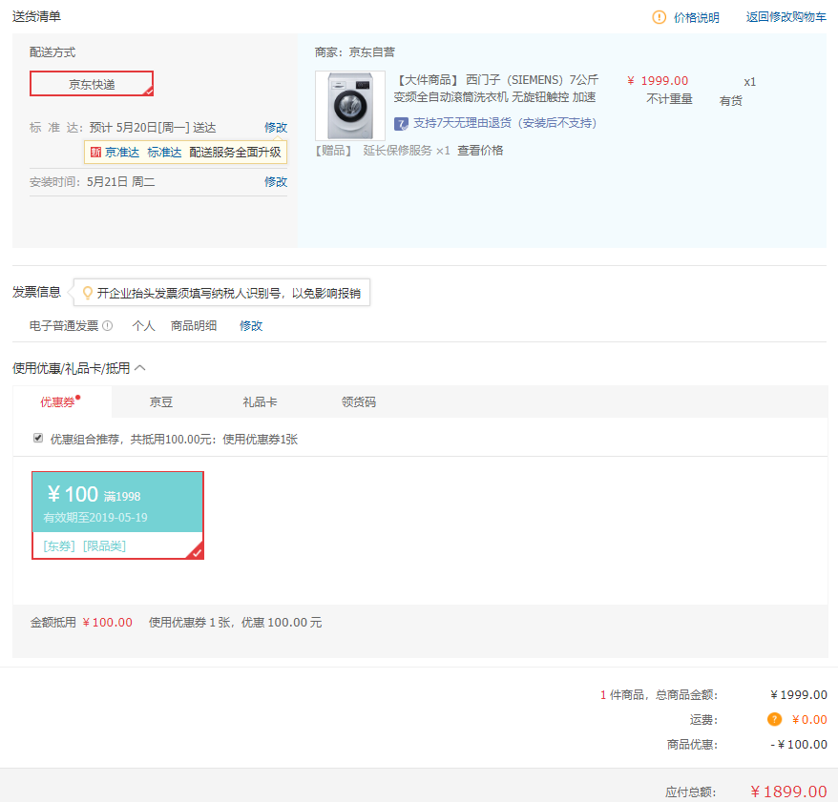
Task: Click 修改 next to 安装时间
Action: pyautogui.click(x=276, y=182)
